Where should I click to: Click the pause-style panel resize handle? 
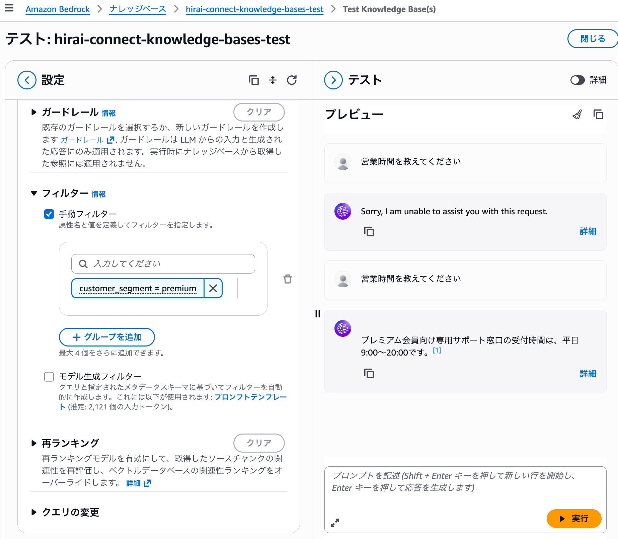point(318,314)
